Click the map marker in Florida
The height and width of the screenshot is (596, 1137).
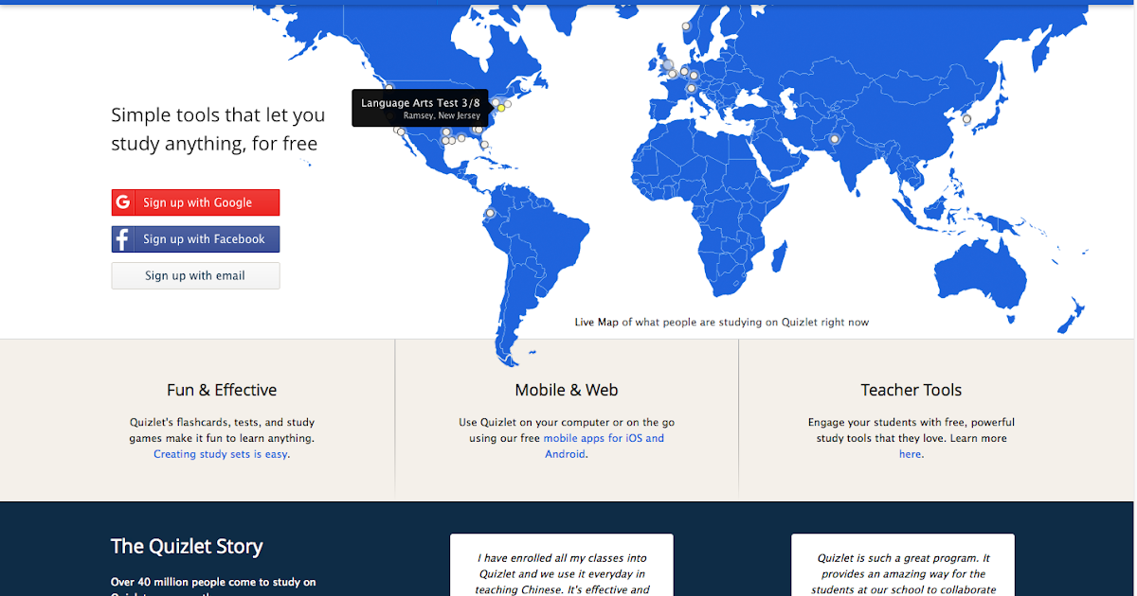tap(484, 145)
